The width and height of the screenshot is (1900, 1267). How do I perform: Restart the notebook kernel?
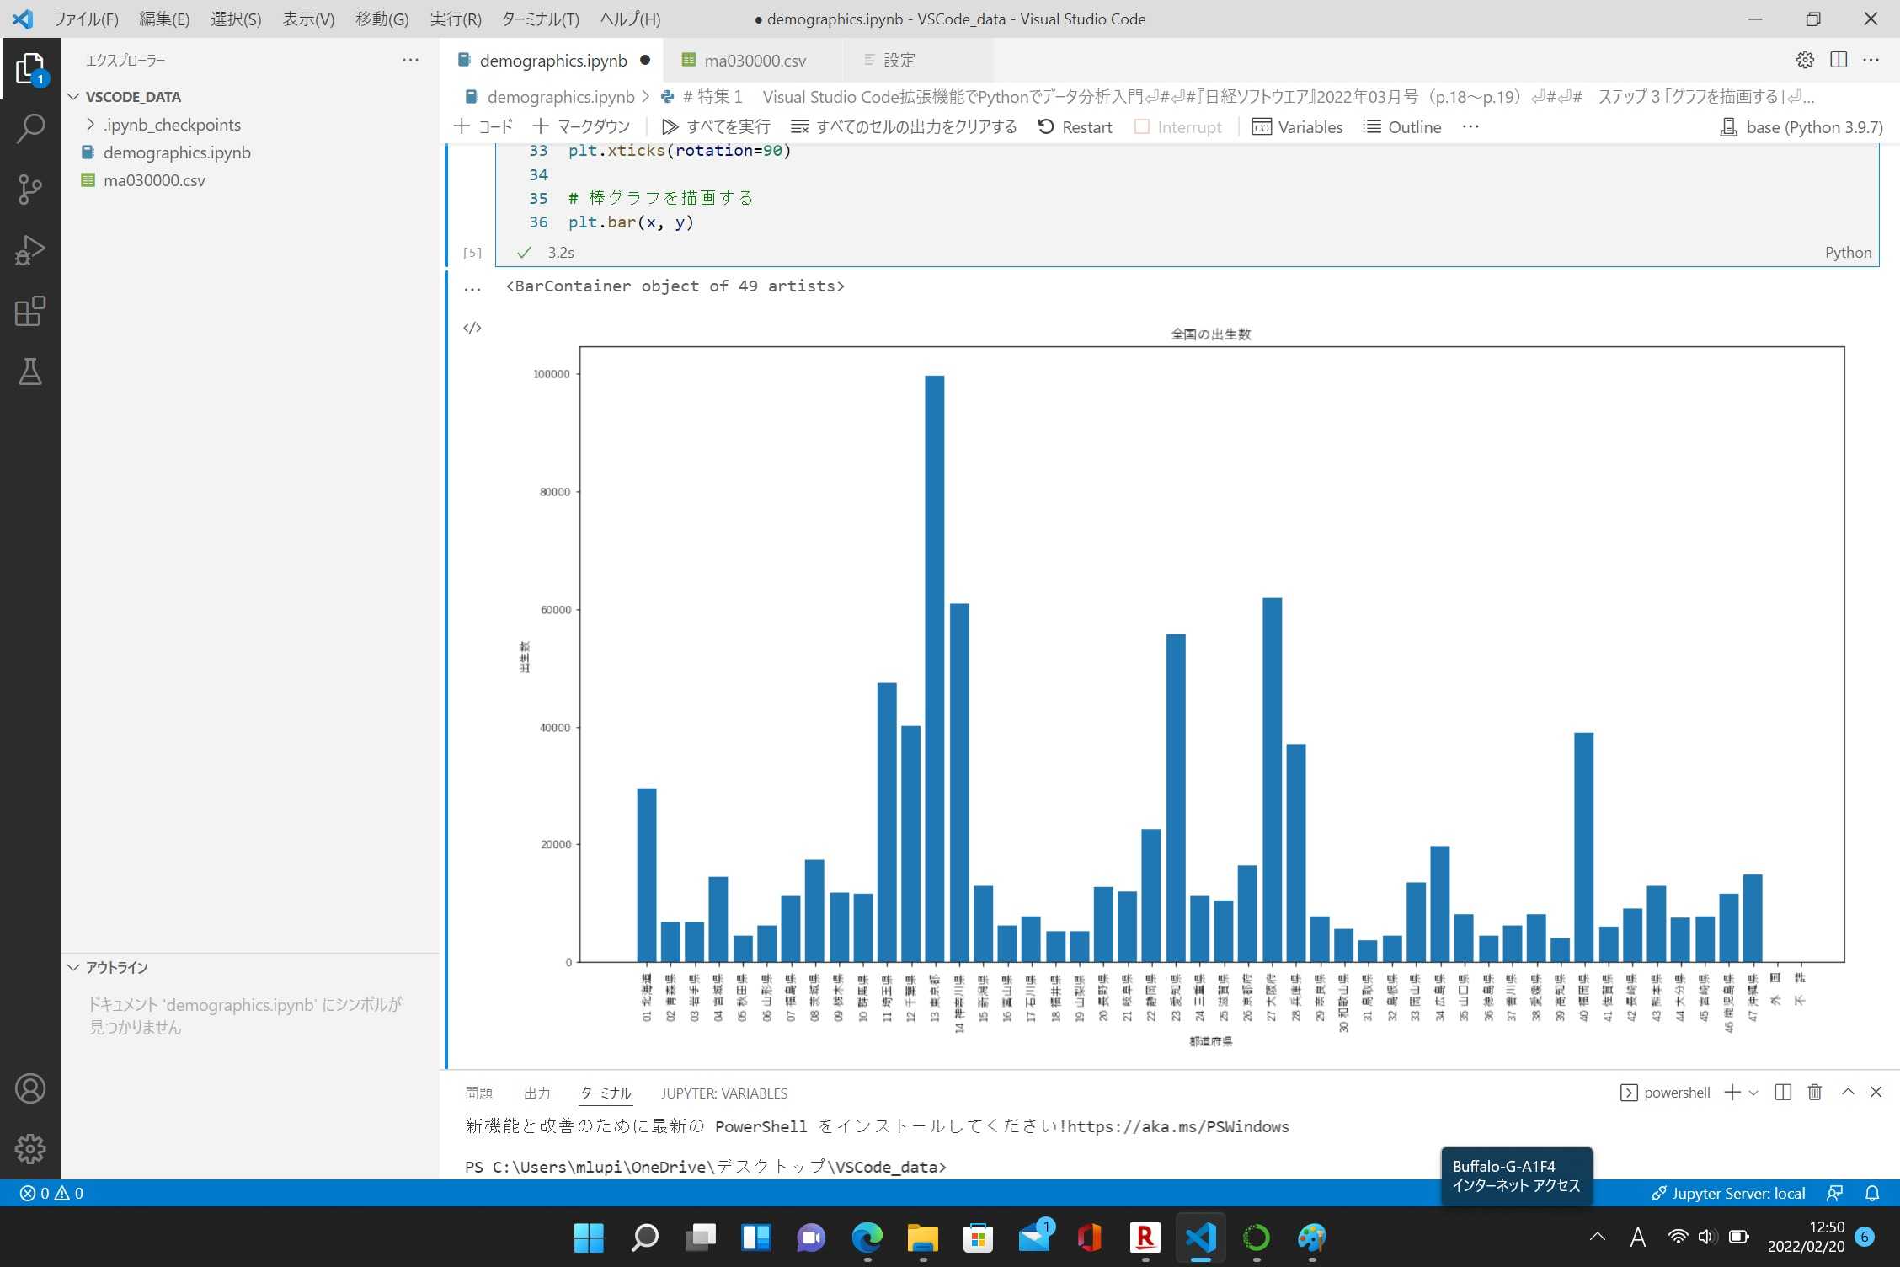pyautogui.click(x=1075, y=126)
